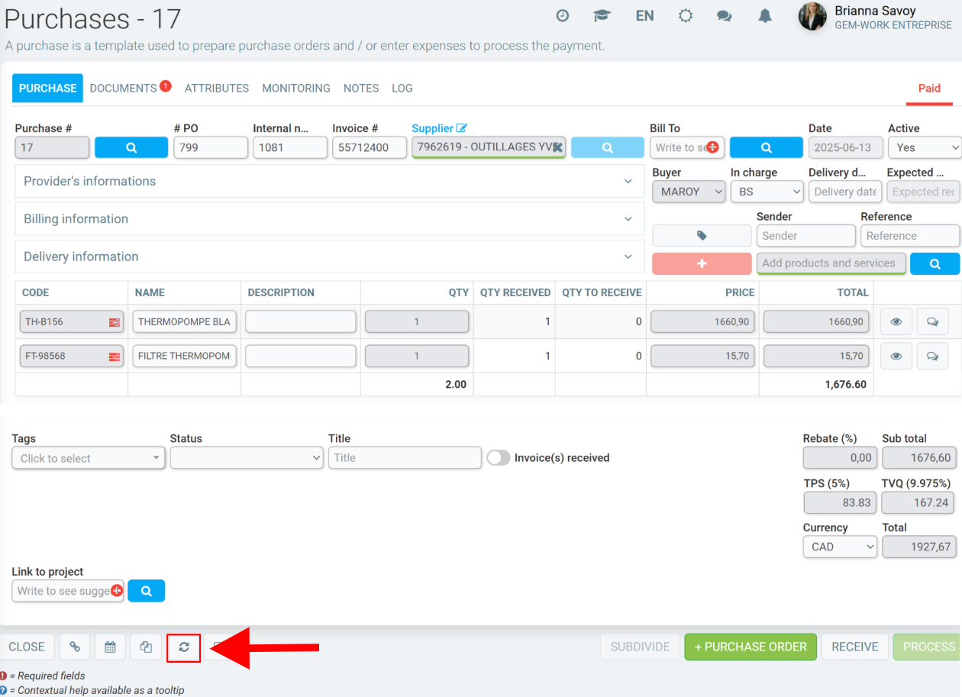Screen dimensions: 962x697
Task: Switch to the MONITORING tab
Action: point(296,89)
